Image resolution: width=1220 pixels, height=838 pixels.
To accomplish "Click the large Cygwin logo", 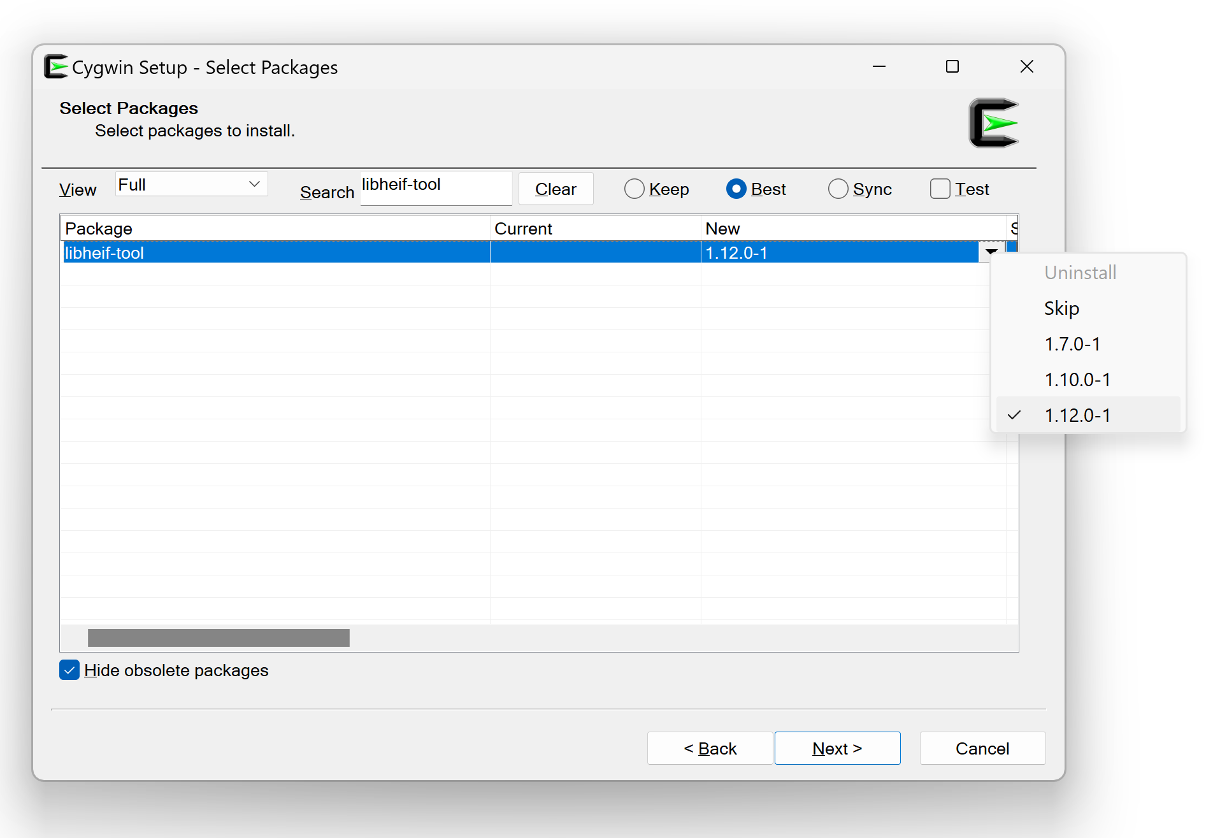I will 994,123.
